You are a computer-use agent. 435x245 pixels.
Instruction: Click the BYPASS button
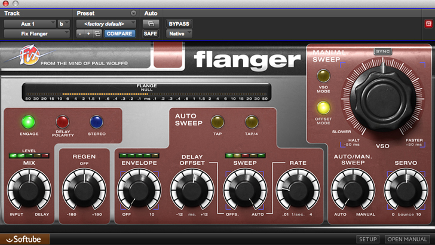pyautogui.click(x=179, y=24)
